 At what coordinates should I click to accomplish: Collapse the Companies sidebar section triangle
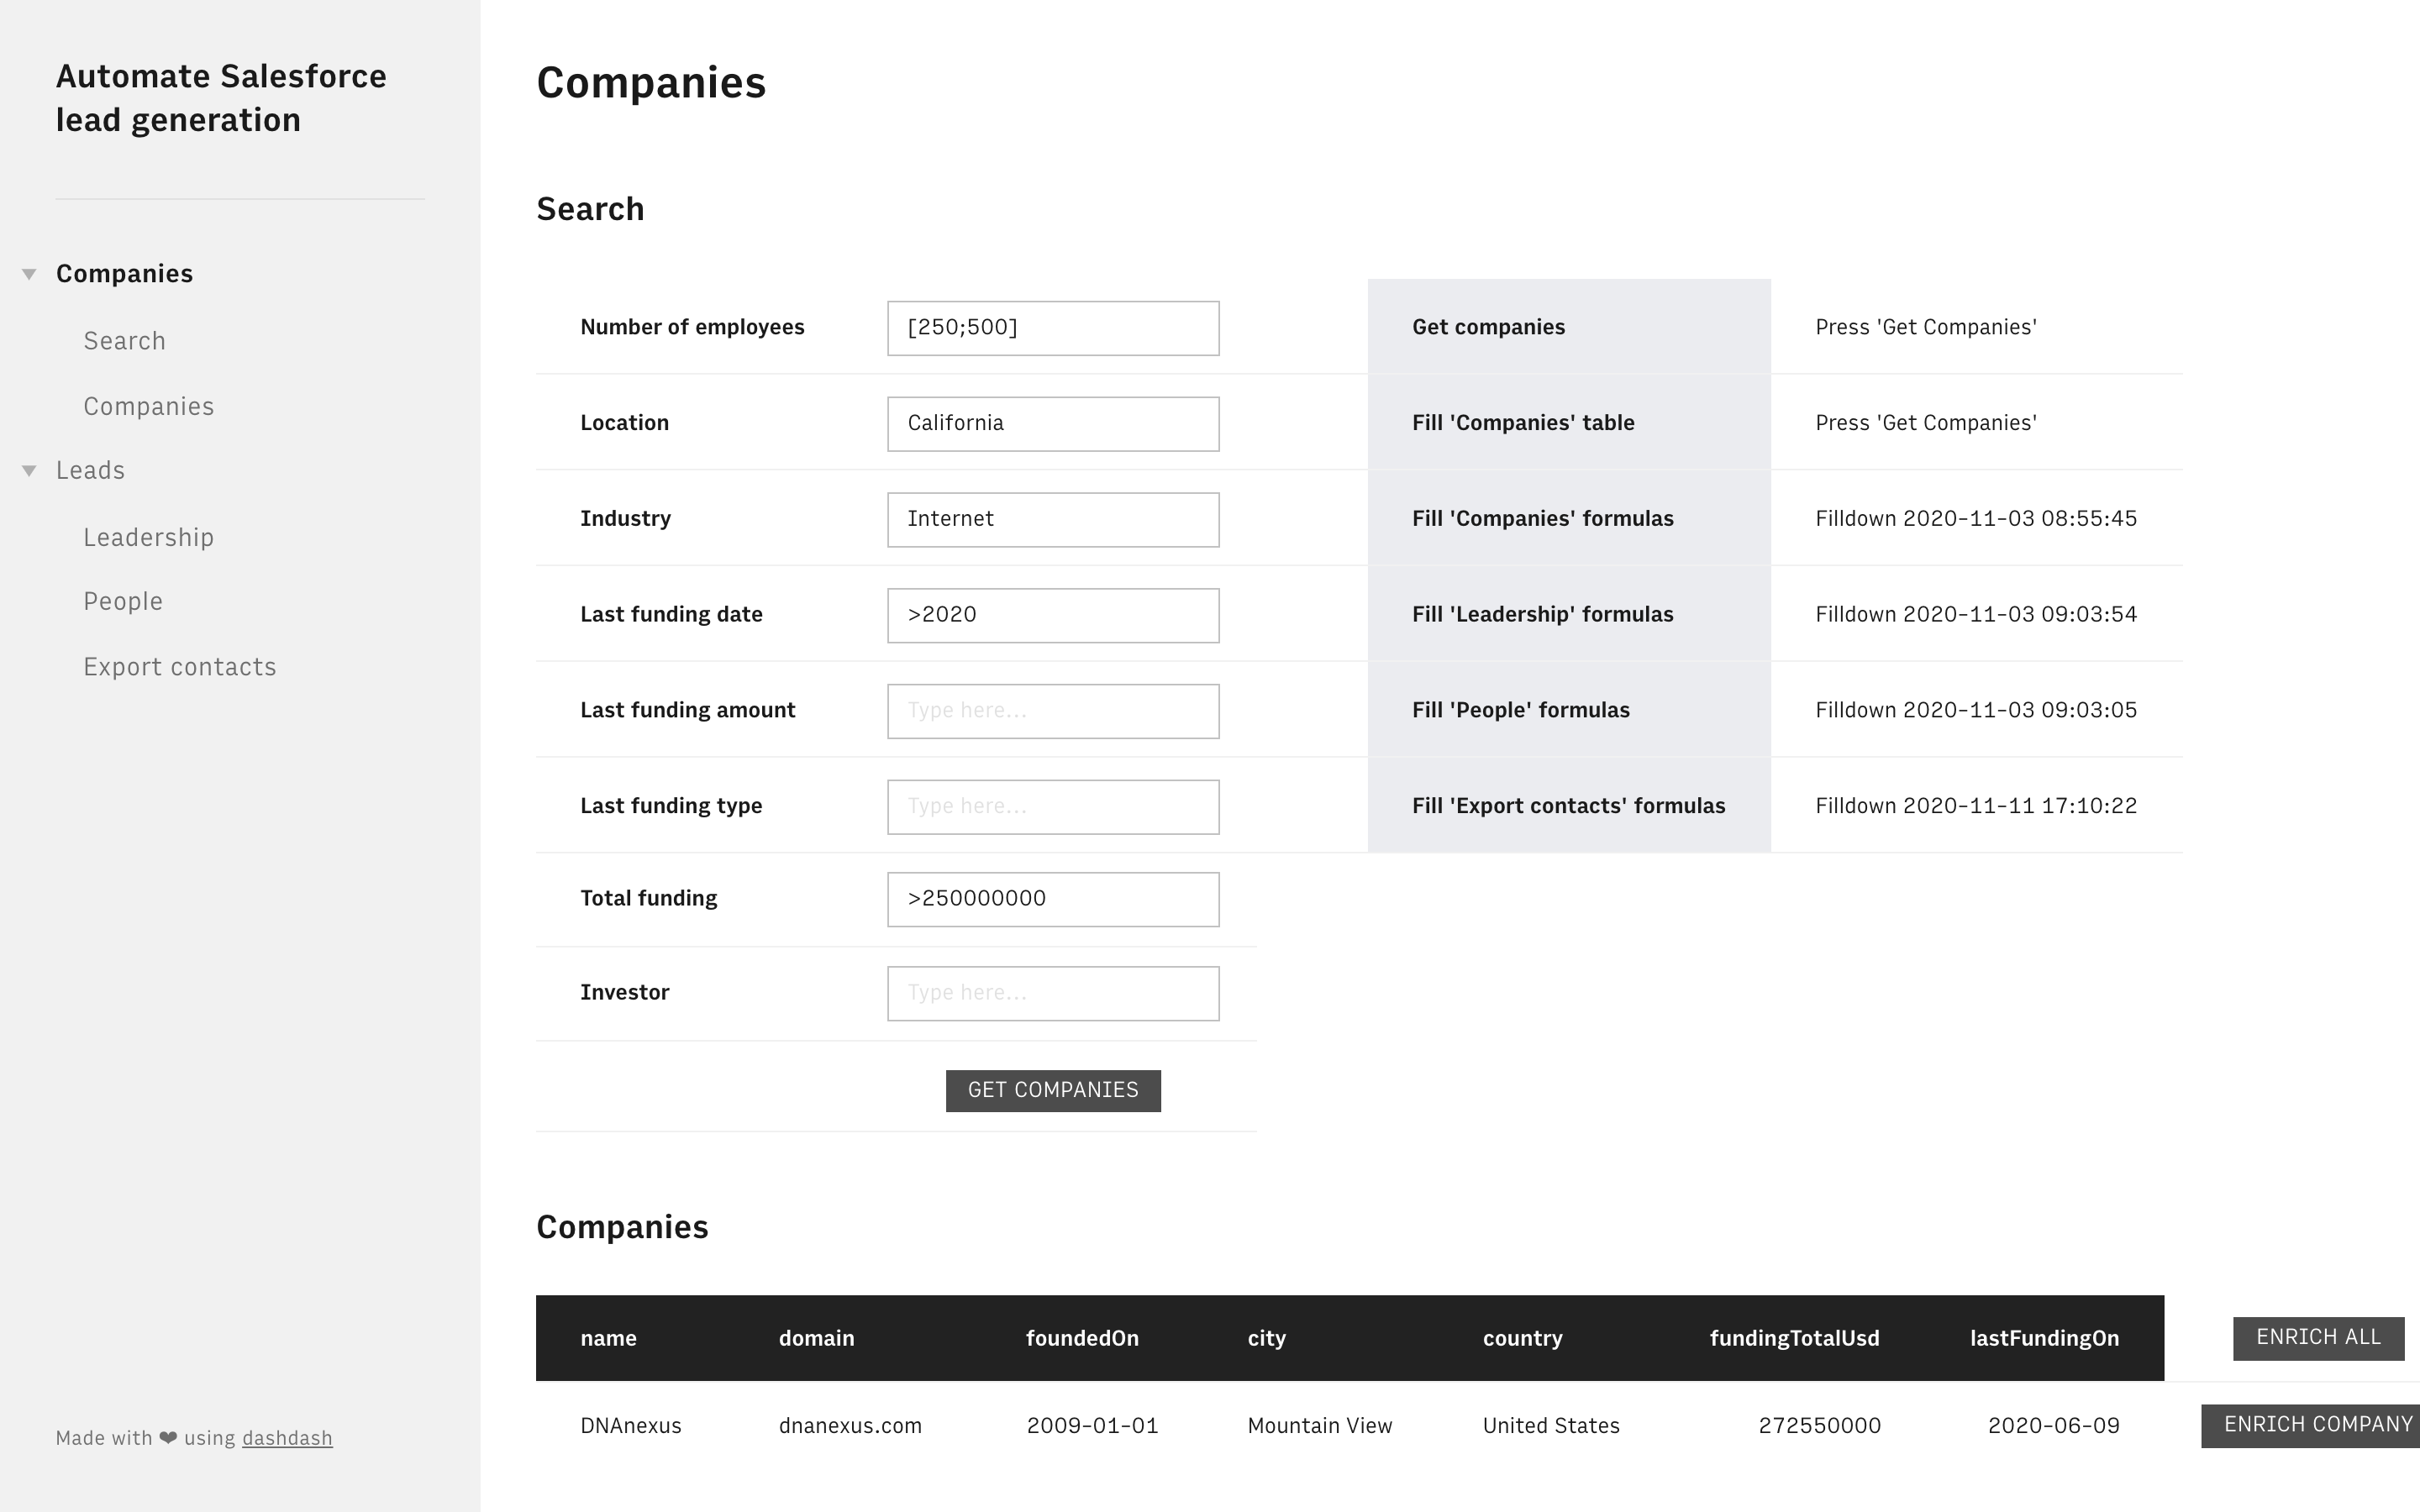pyautogui.click(x=29, y=274)
